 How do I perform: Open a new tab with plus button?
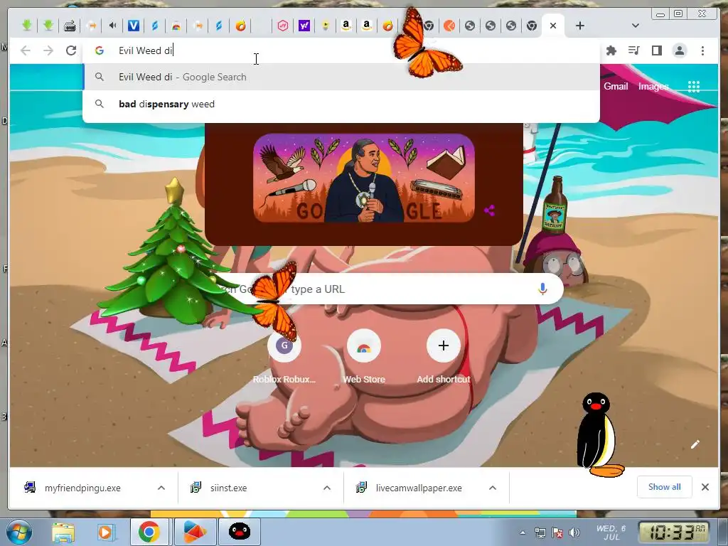tap(580, 26)
